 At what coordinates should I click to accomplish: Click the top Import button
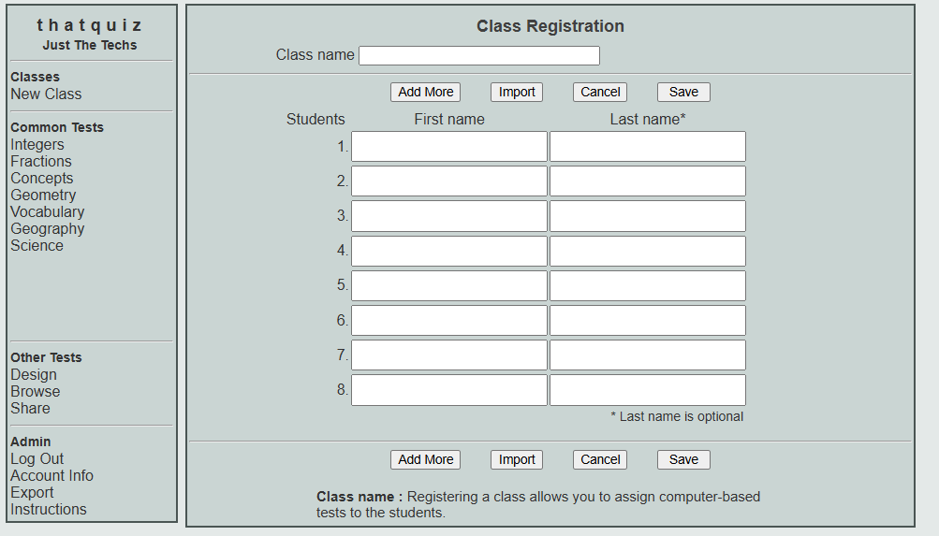[x=517, y=92]
